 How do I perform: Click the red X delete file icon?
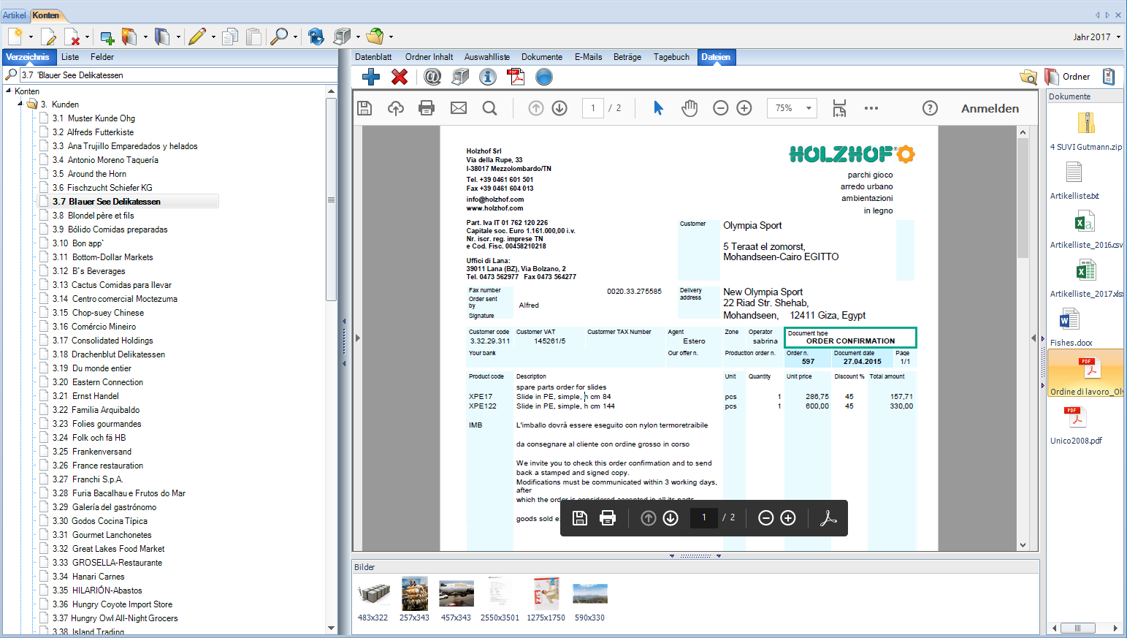[x=400, y=77]
